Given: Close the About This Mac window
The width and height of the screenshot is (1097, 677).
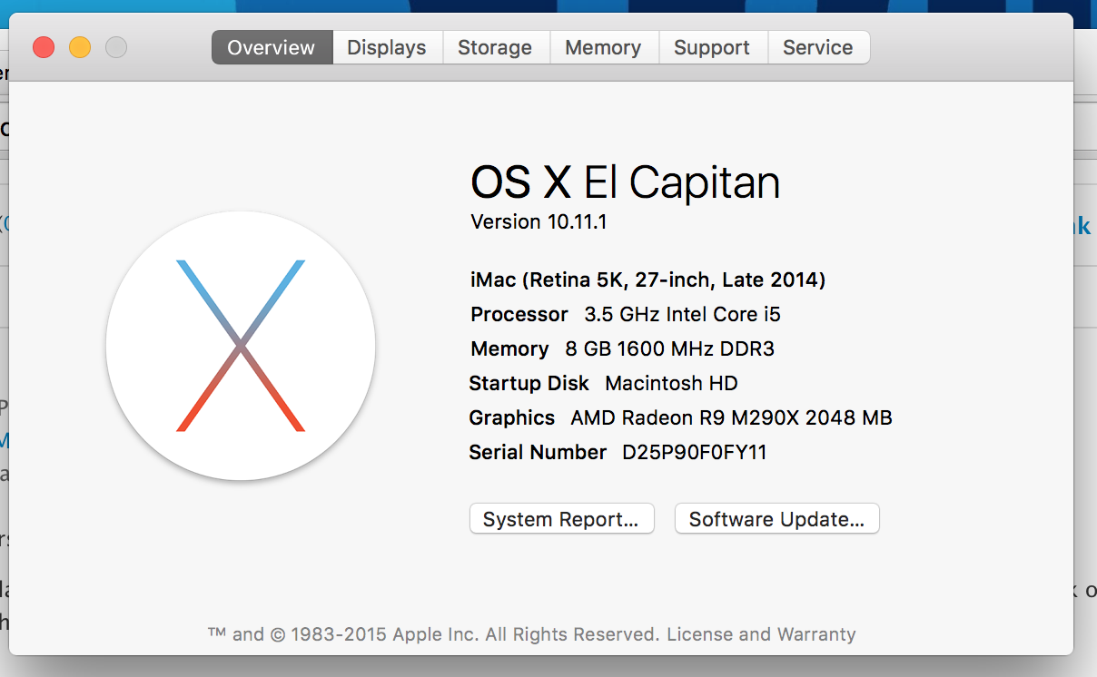Looking at the screenshot, I should point(44,47).
